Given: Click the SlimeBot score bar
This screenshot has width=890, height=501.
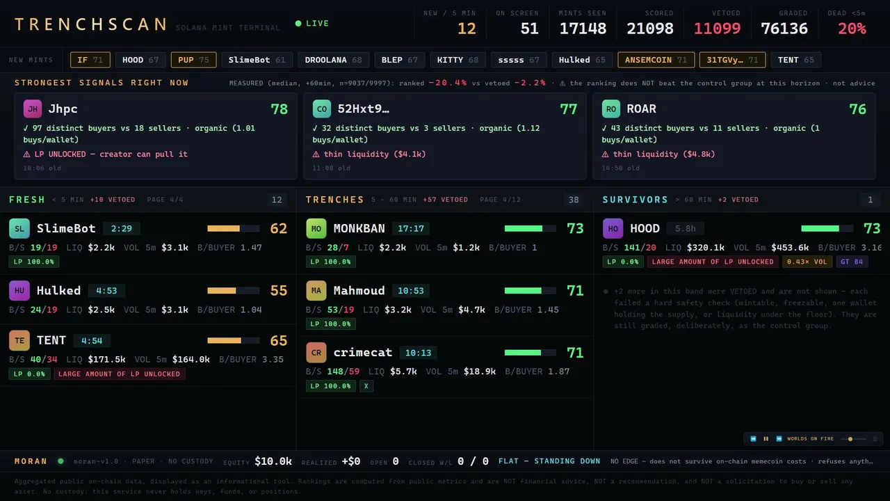Looking at the screenshot, I should 233,228.
